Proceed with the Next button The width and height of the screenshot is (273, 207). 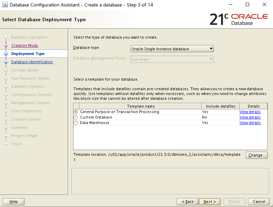coord(209,202)
